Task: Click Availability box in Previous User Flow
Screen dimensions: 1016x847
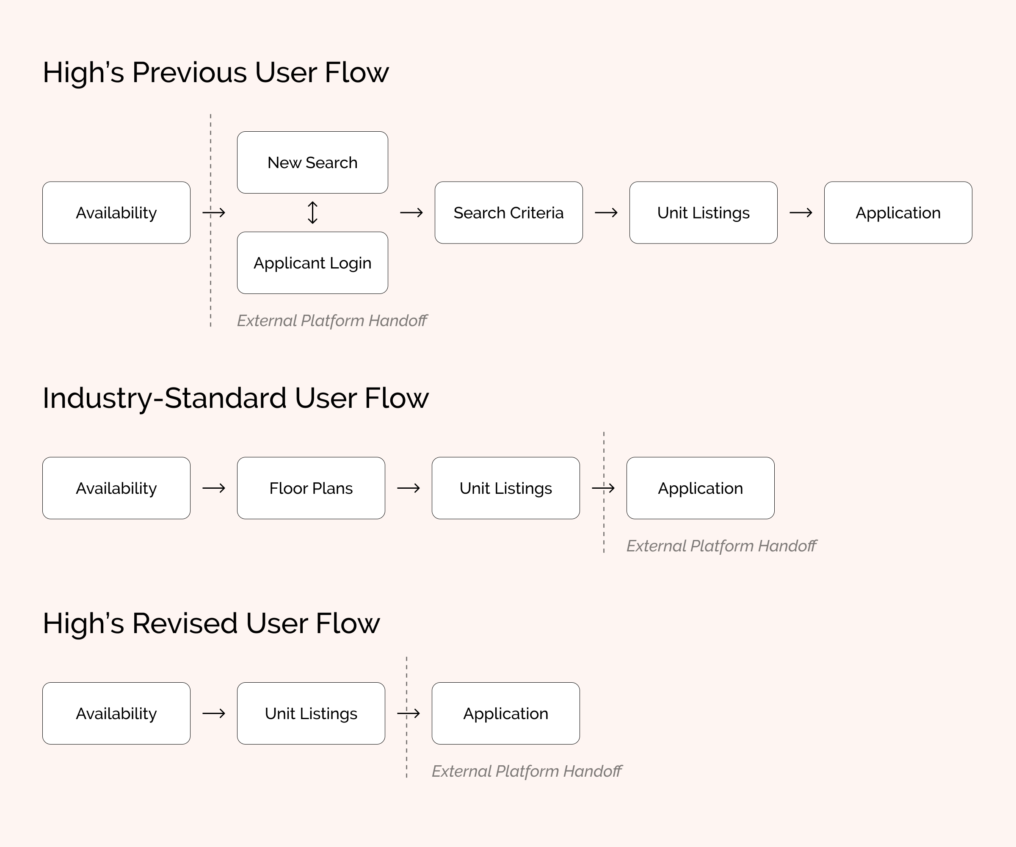Action: (116, 213)
